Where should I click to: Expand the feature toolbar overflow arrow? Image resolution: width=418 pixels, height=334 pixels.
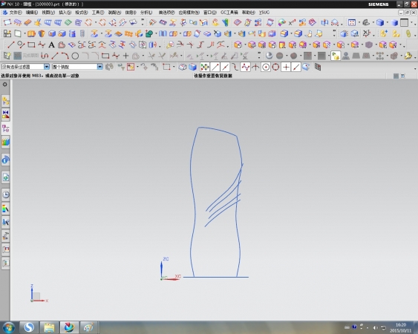334,33
